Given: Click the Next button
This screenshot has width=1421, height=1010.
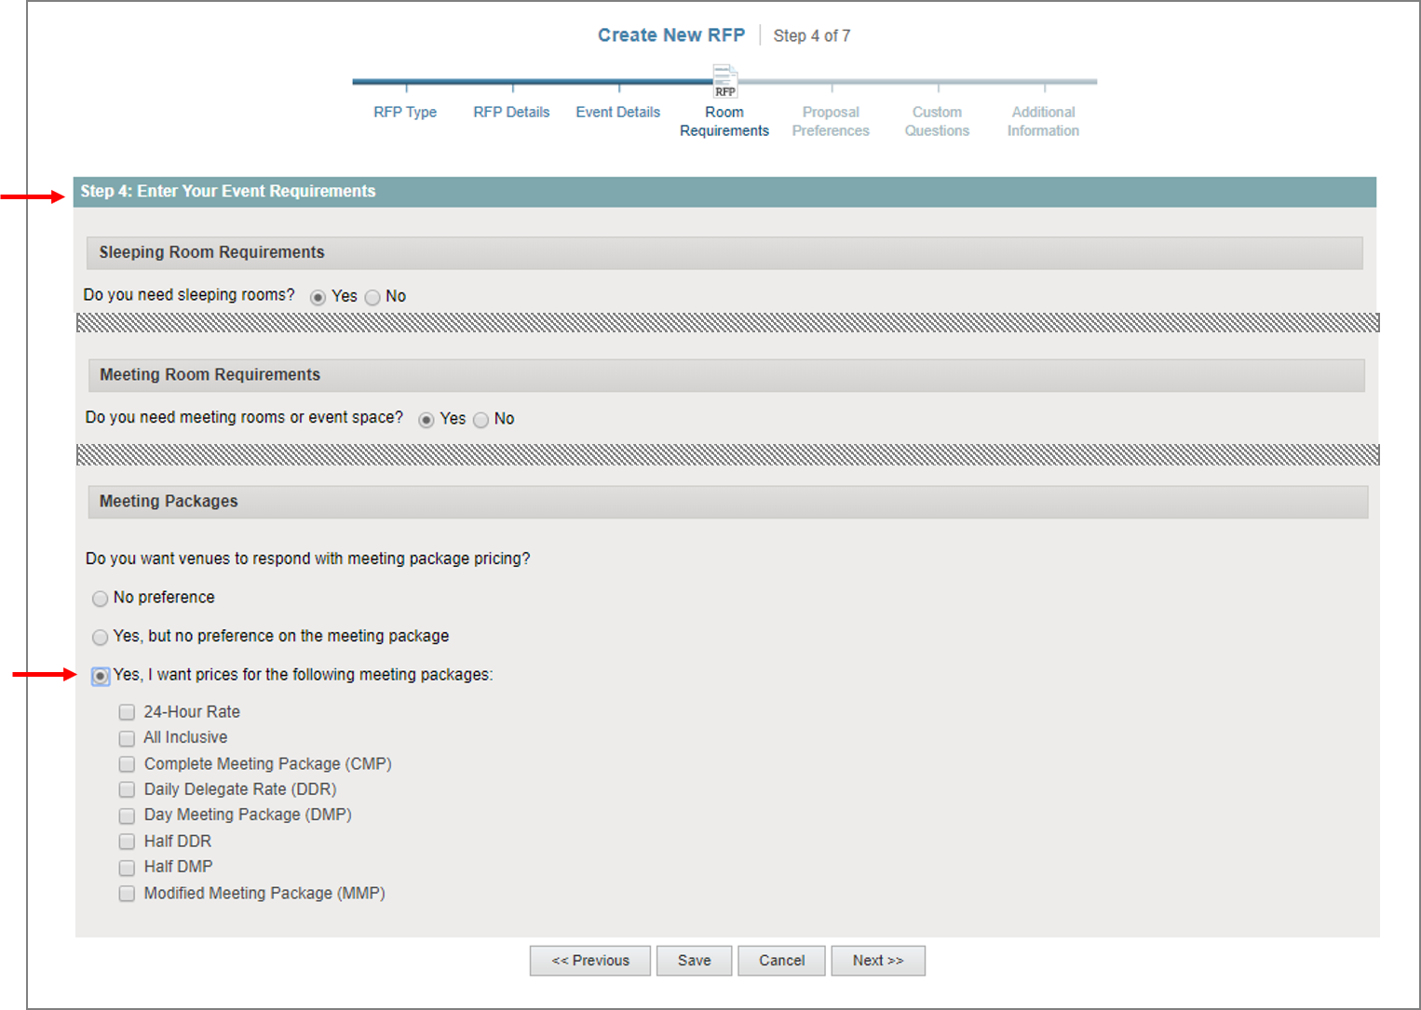Looking at the screenshot, I should pos(877,960).
